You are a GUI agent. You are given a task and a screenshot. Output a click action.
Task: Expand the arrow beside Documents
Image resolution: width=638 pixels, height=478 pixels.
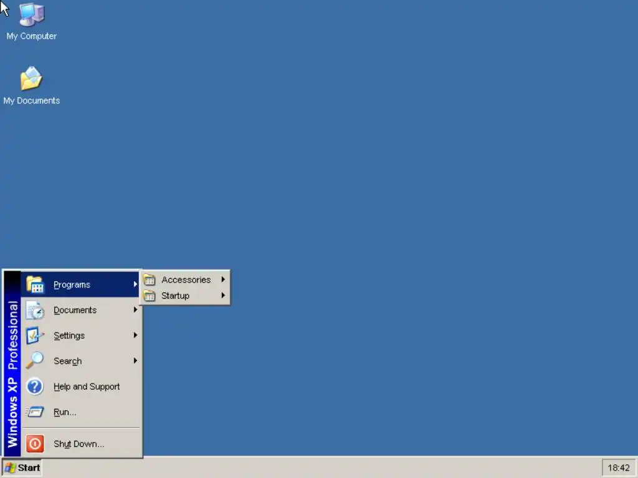(135, 310)
